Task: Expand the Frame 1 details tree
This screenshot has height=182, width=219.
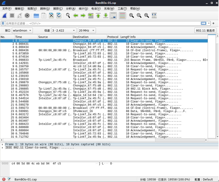Action: (x=2, y=144)
